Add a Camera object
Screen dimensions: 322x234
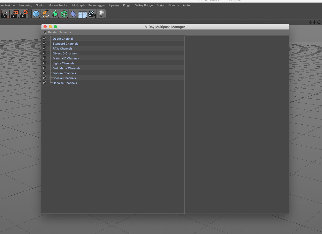92,14
